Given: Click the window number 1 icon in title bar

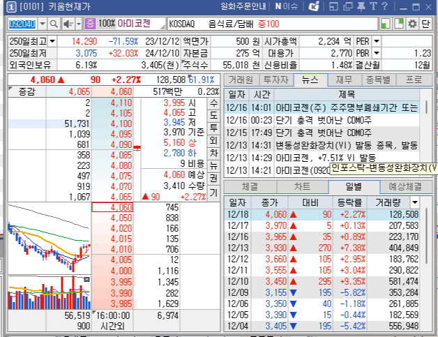Looking at the screenshot, I should coord(11,7).
